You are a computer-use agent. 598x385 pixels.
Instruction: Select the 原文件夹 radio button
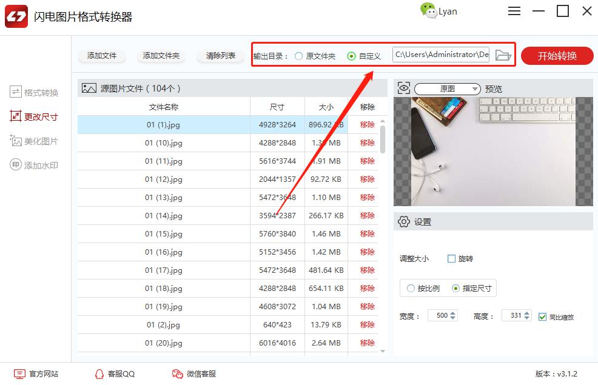298,56
